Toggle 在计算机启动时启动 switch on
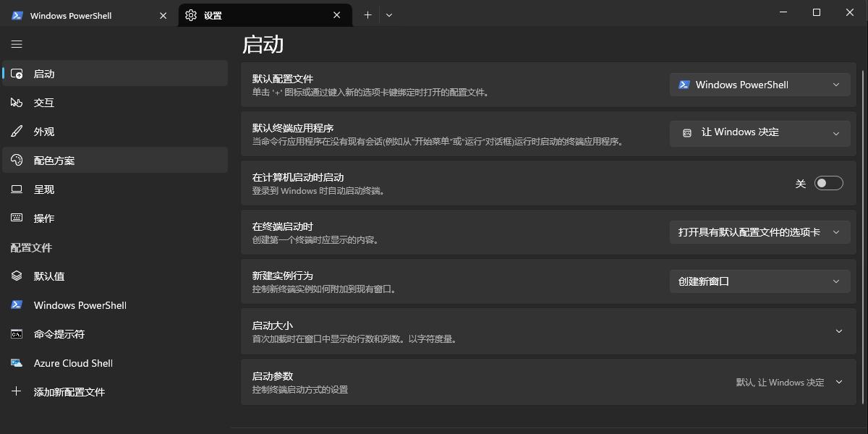This screenshot has height=434, width=868. click(x=828, y=184)
